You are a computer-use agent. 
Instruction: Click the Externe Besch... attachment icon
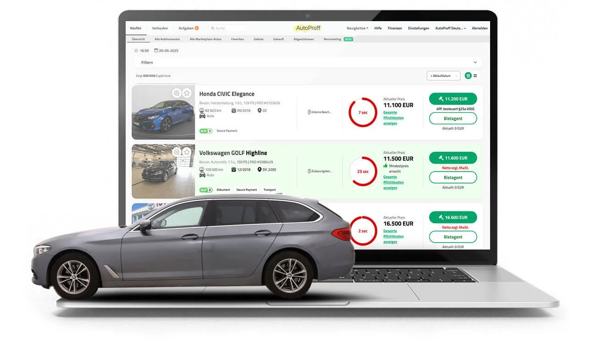309,112
